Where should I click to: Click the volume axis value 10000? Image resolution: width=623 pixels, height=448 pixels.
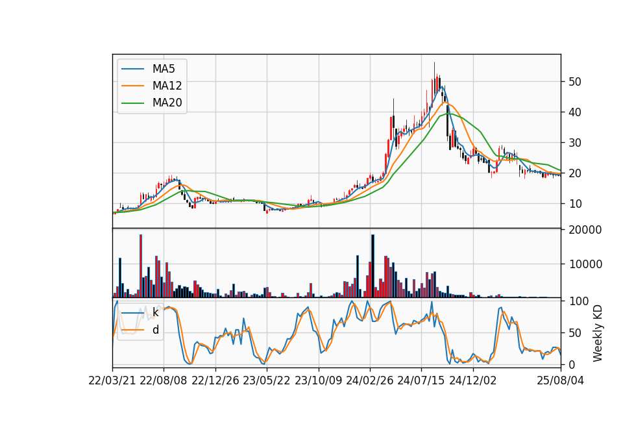pos(585,264)
